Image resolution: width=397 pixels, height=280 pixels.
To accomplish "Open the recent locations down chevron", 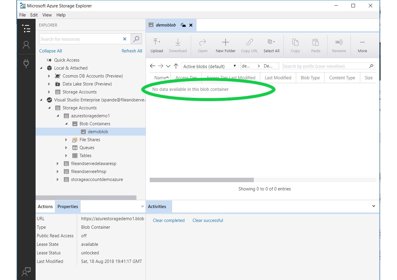I will point(168,66).
